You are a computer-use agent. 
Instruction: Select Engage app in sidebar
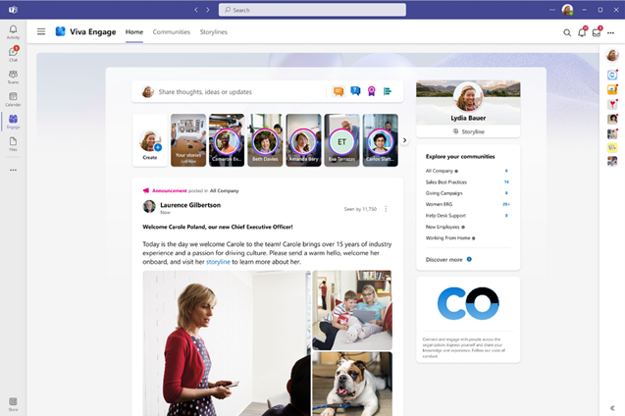(13, 122)
